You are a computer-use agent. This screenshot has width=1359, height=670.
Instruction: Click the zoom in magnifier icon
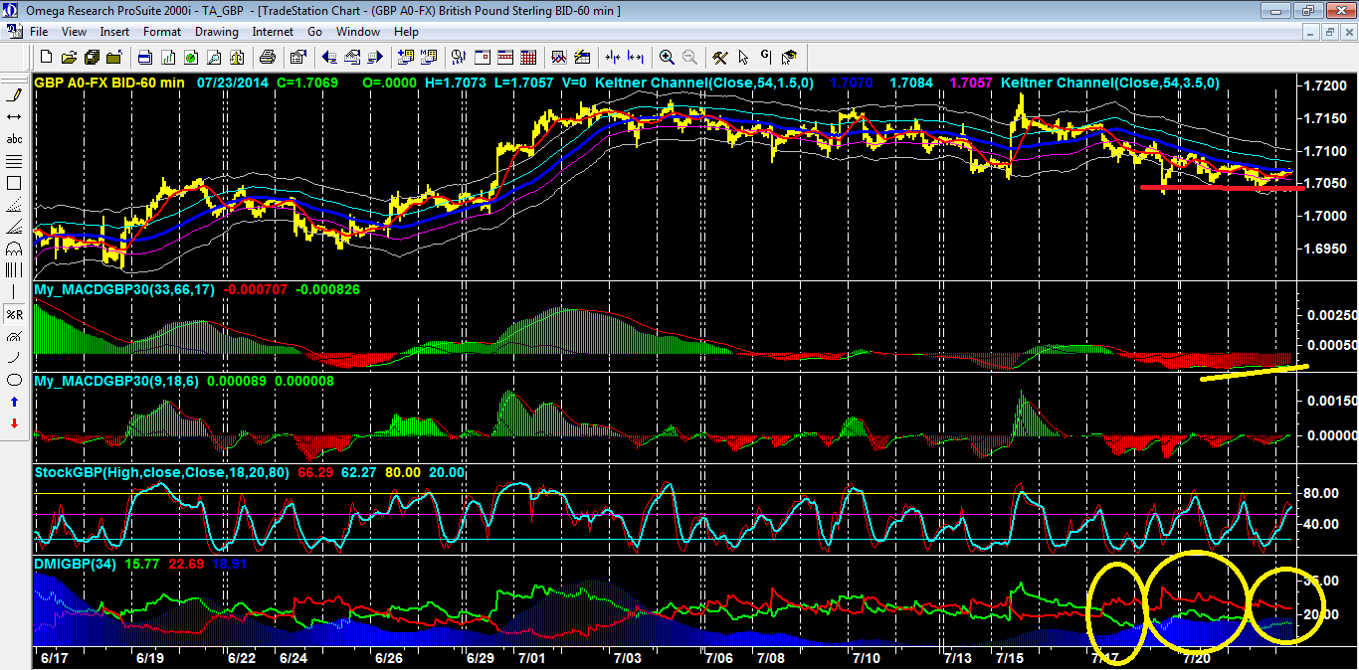coord(667,57)
